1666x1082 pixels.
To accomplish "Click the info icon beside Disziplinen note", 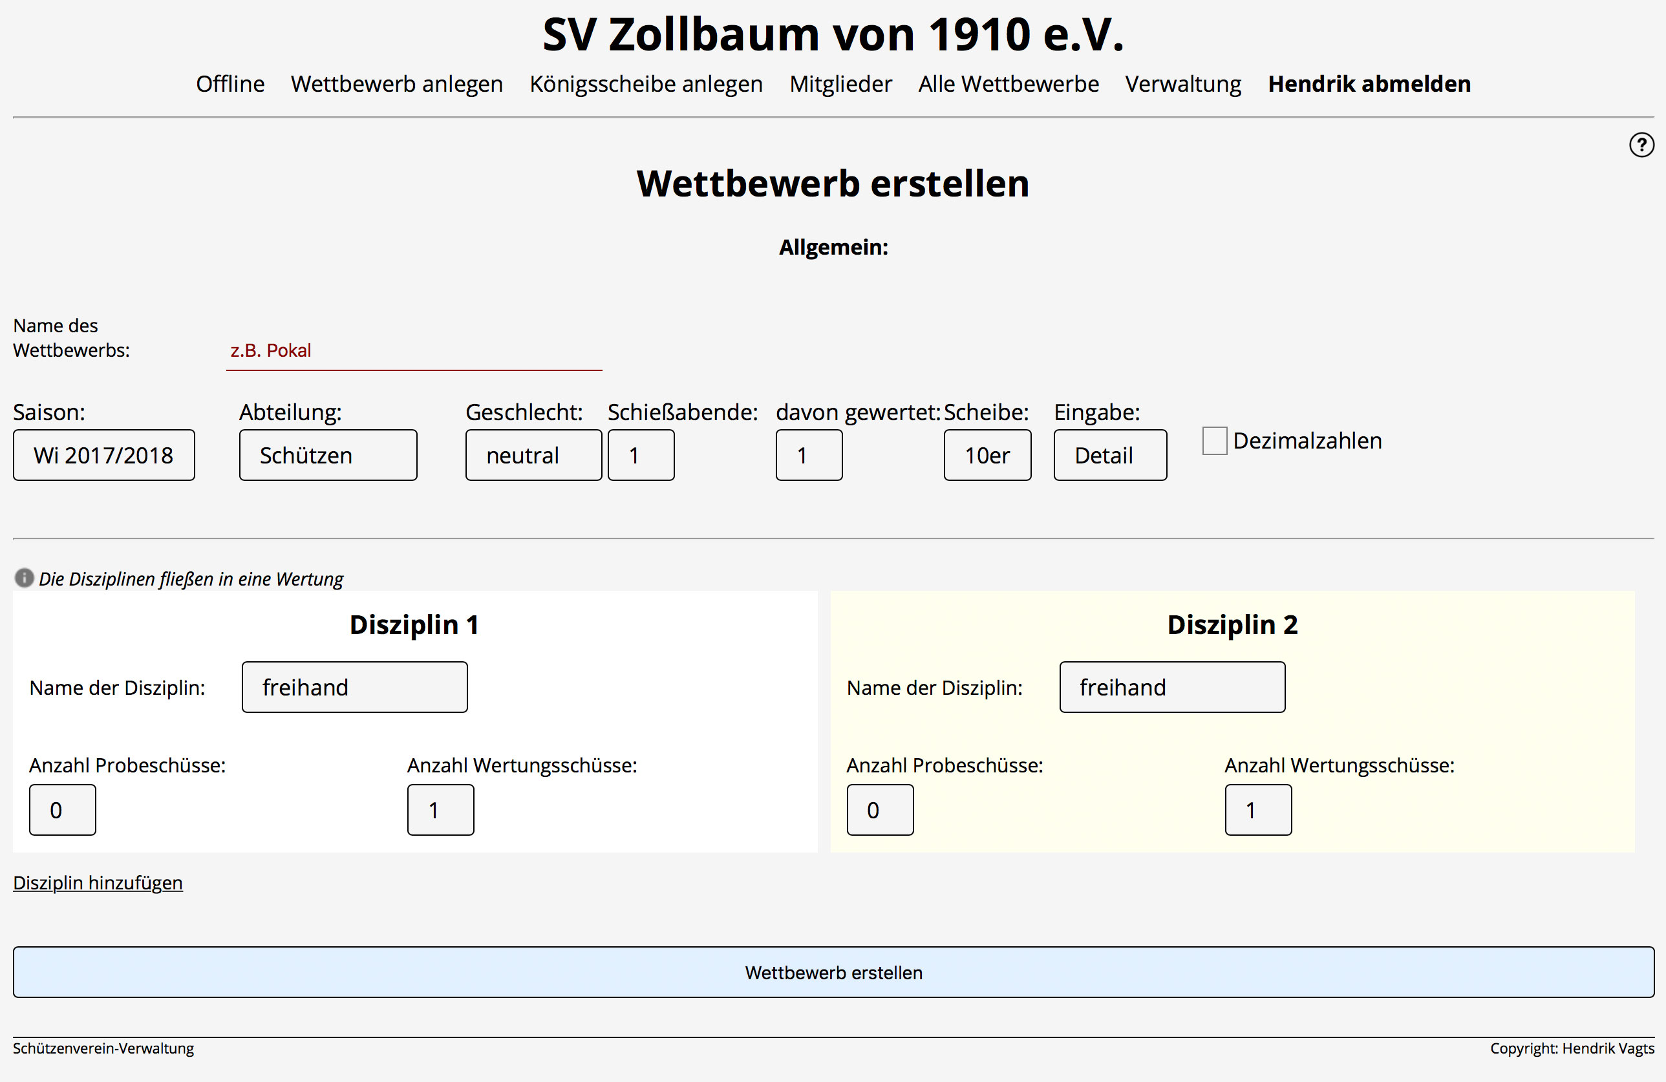I will click(x=24, y=578).
